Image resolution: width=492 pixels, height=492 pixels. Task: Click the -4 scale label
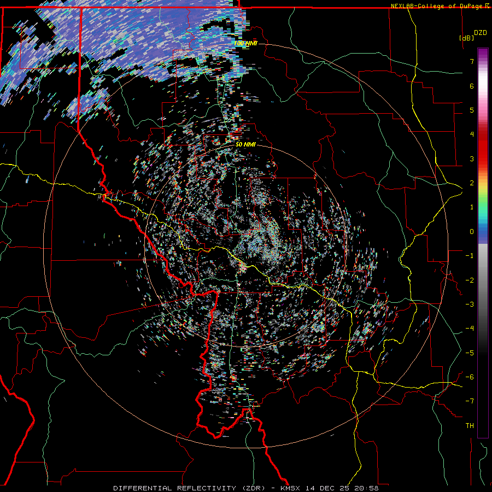(470, 329)
